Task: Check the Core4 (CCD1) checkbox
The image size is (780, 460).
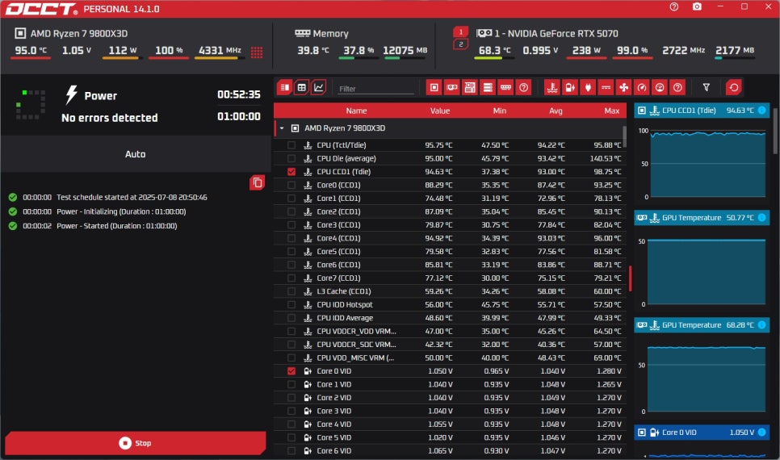Action: [x=291, y=238]
